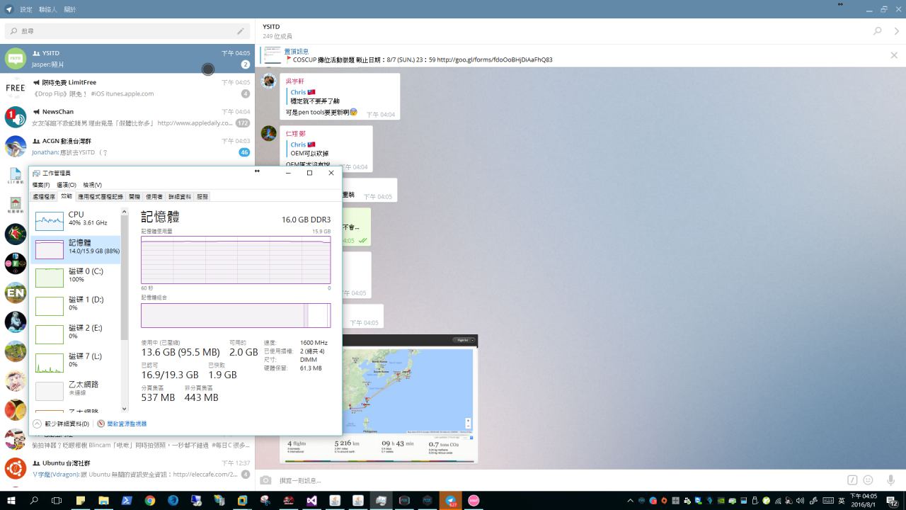
Task: Click the performance list scrollbar down arrow
Action: [125, 409]
